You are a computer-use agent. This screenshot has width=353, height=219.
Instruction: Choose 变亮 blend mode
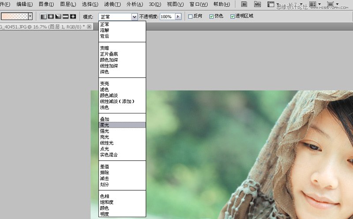[x=122, y=83]
